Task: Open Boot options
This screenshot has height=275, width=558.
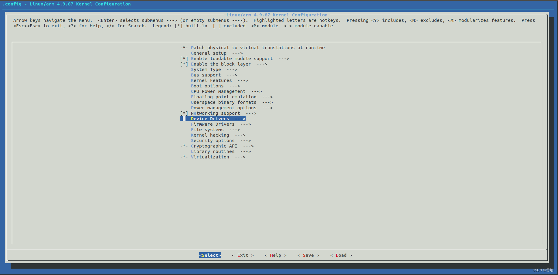Action: tap(207, 86)
